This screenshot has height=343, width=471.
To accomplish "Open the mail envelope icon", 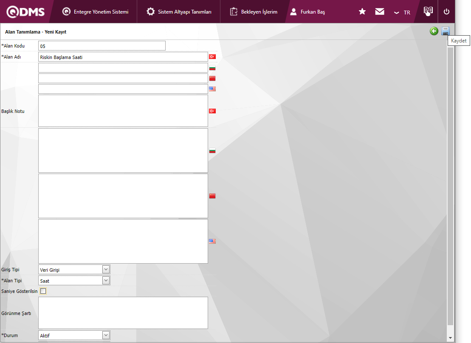I will coord(380,11).
